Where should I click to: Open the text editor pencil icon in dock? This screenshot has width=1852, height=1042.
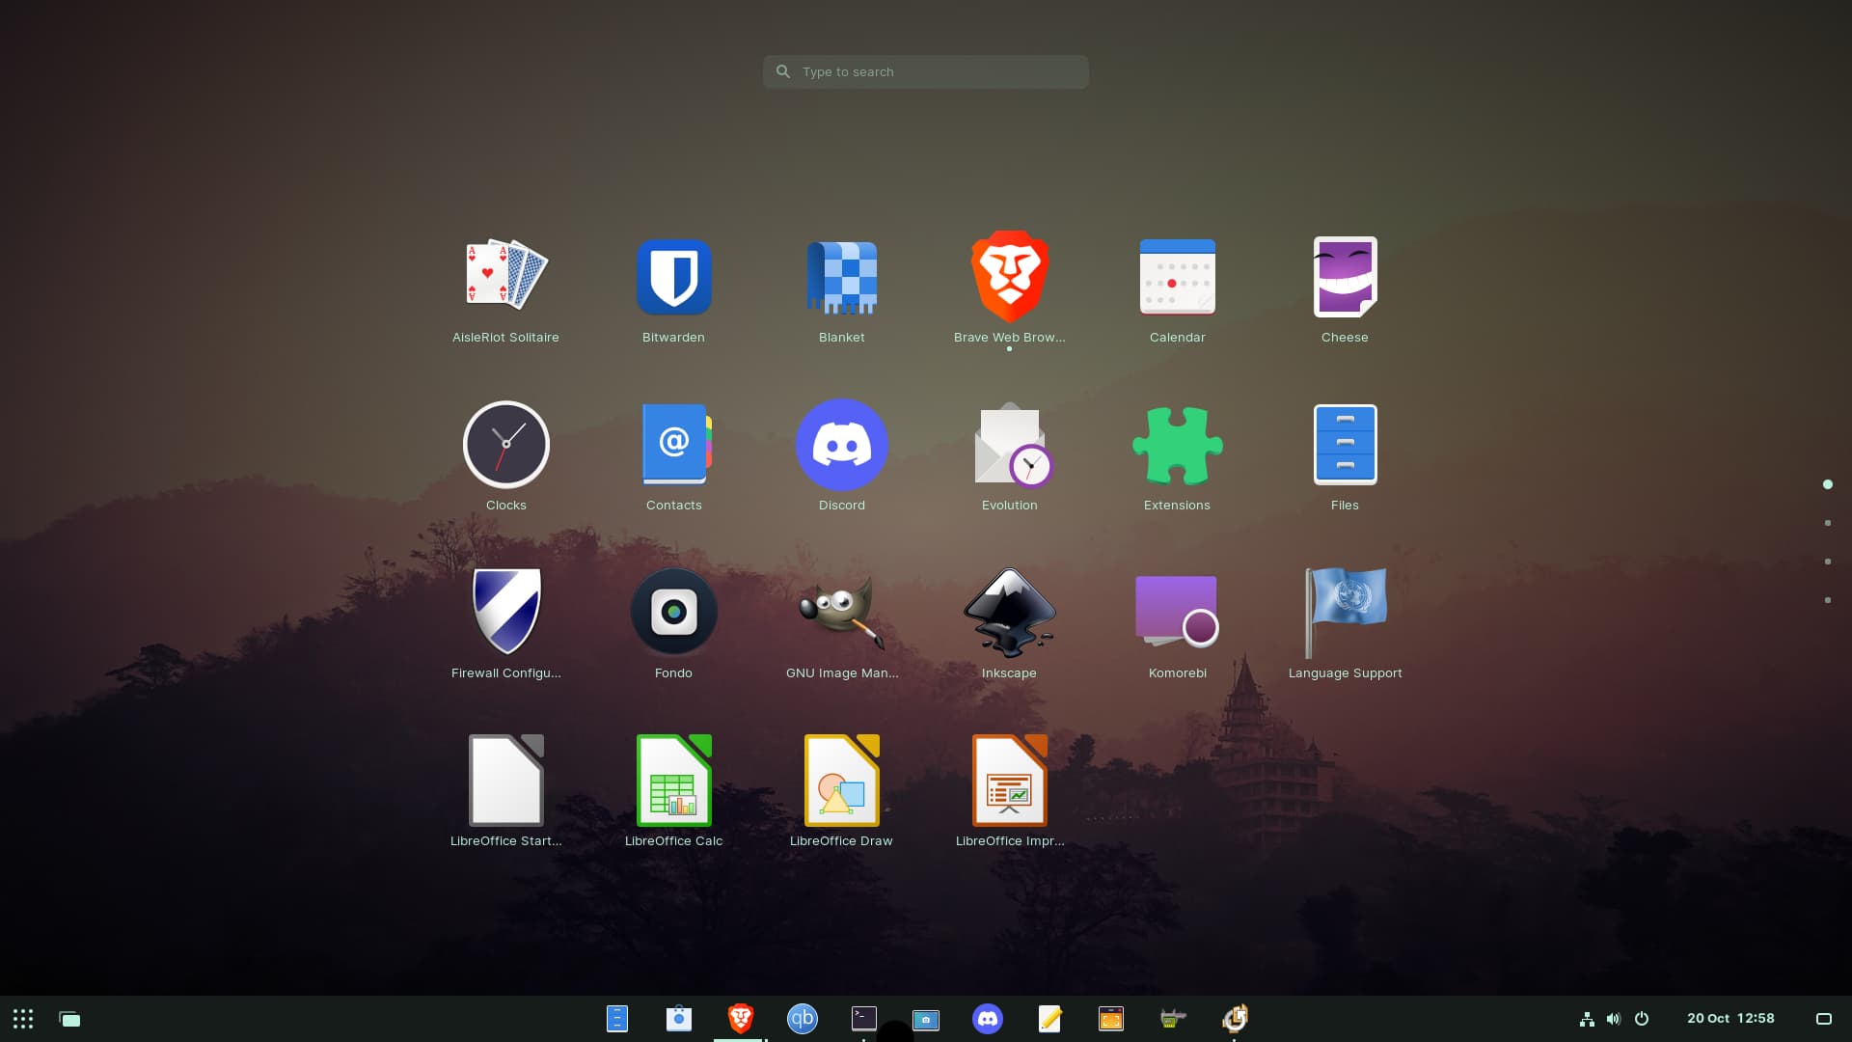[1049, 1019]
